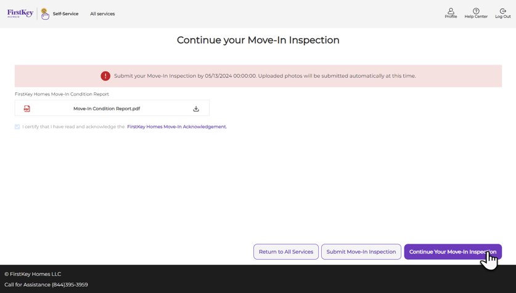
Task: Open the All services menu item
Action: tap(102, 14)
